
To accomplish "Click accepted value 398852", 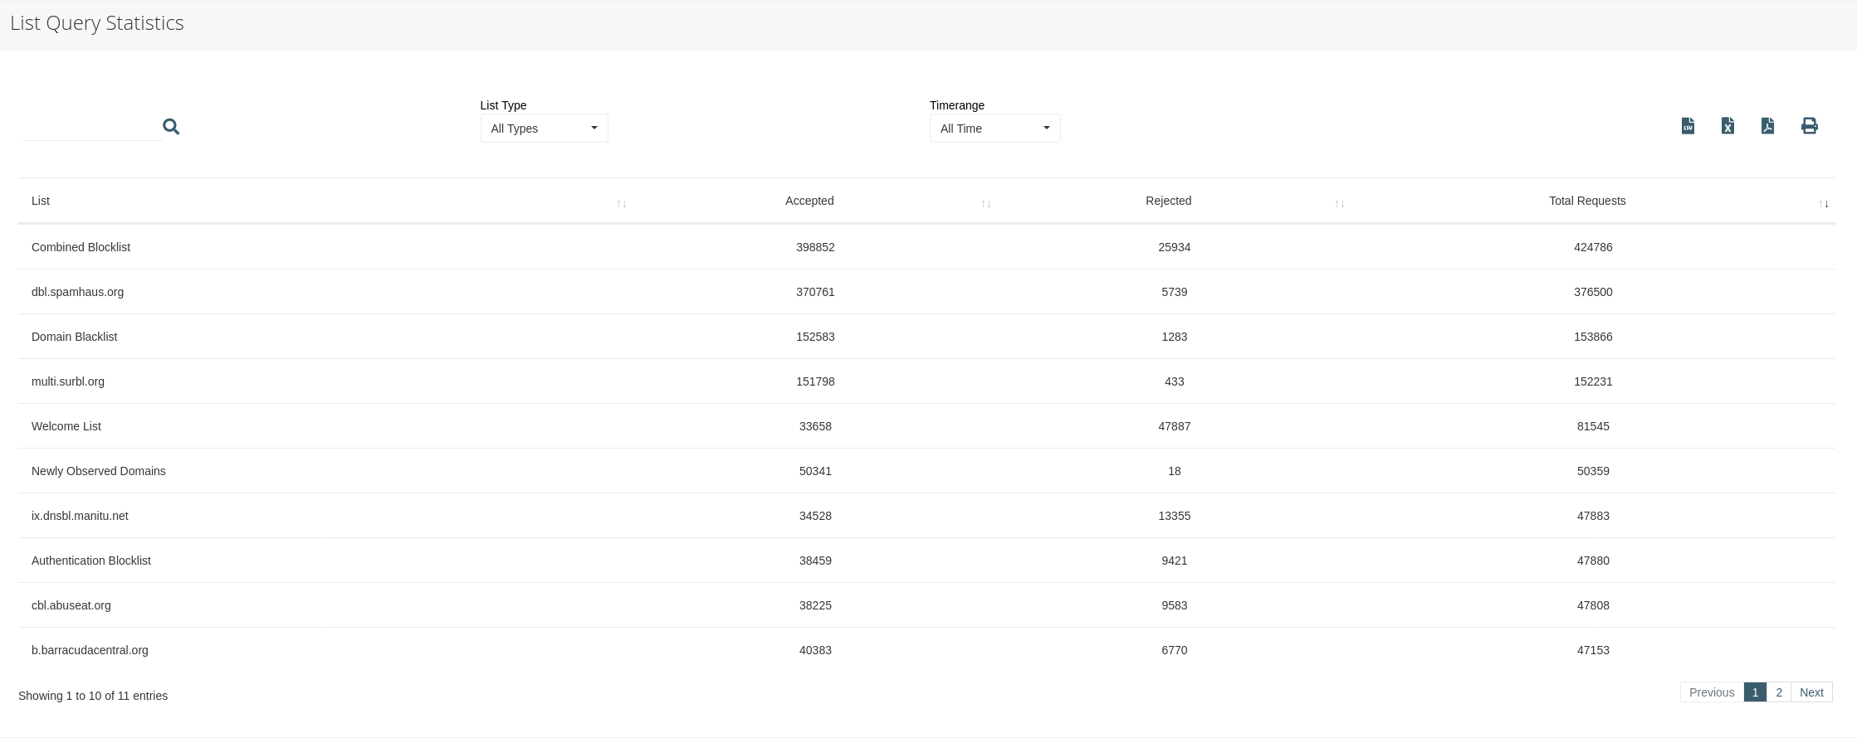I will [x=815, y=247].
